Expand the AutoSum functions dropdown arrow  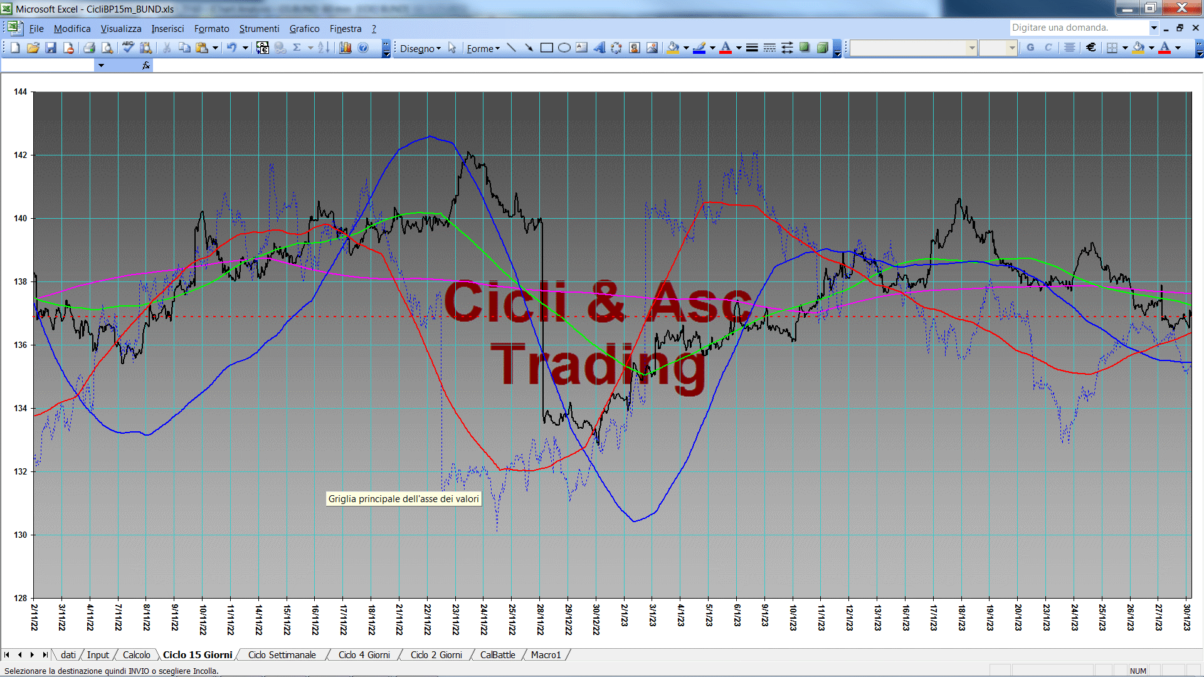coord(310,48)
